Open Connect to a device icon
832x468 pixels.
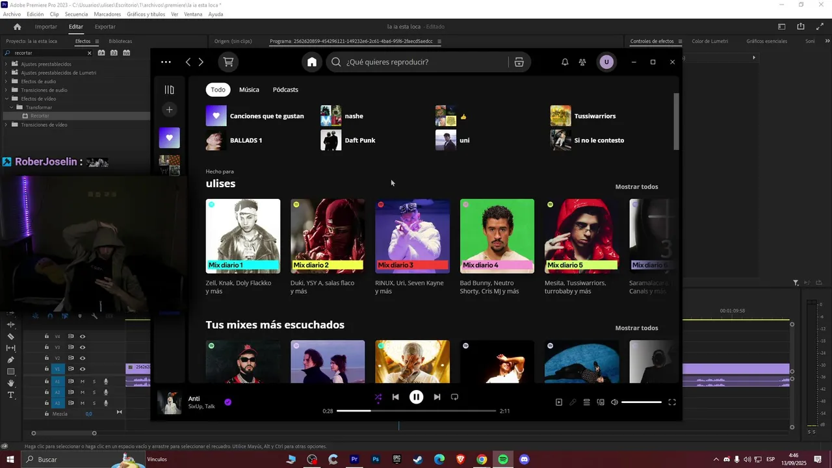pos(601,402)
